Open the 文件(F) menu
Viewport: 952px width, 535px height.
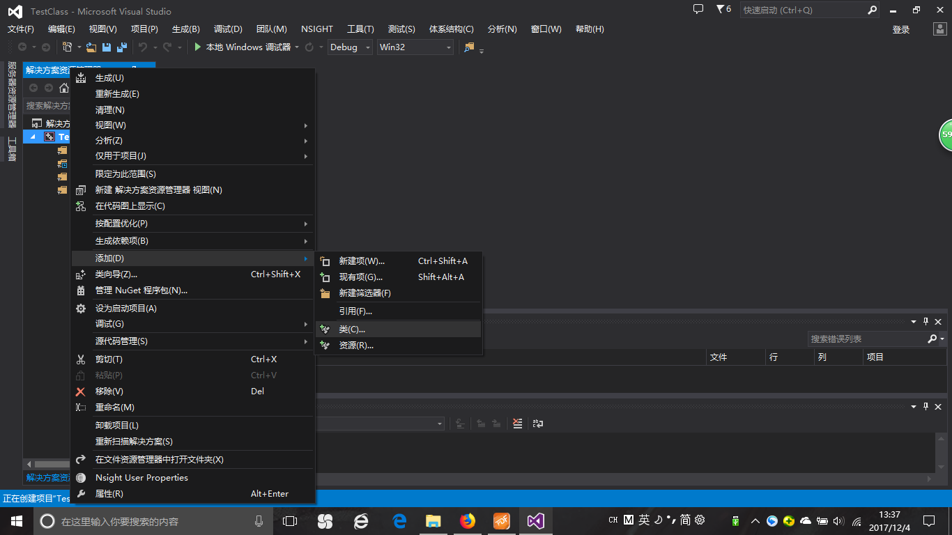click(21, 29)
